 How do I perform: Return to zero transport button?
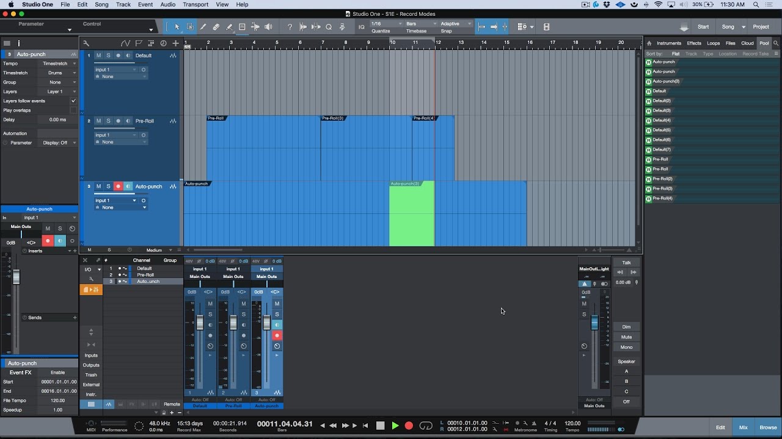(365, 426)
